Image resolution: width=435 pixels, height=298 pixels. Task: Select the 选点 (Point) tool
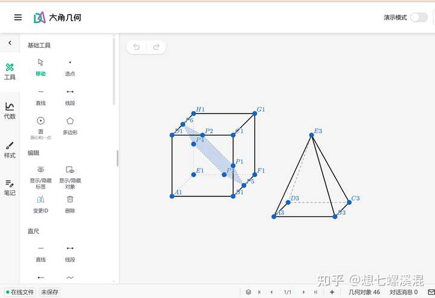70,66
